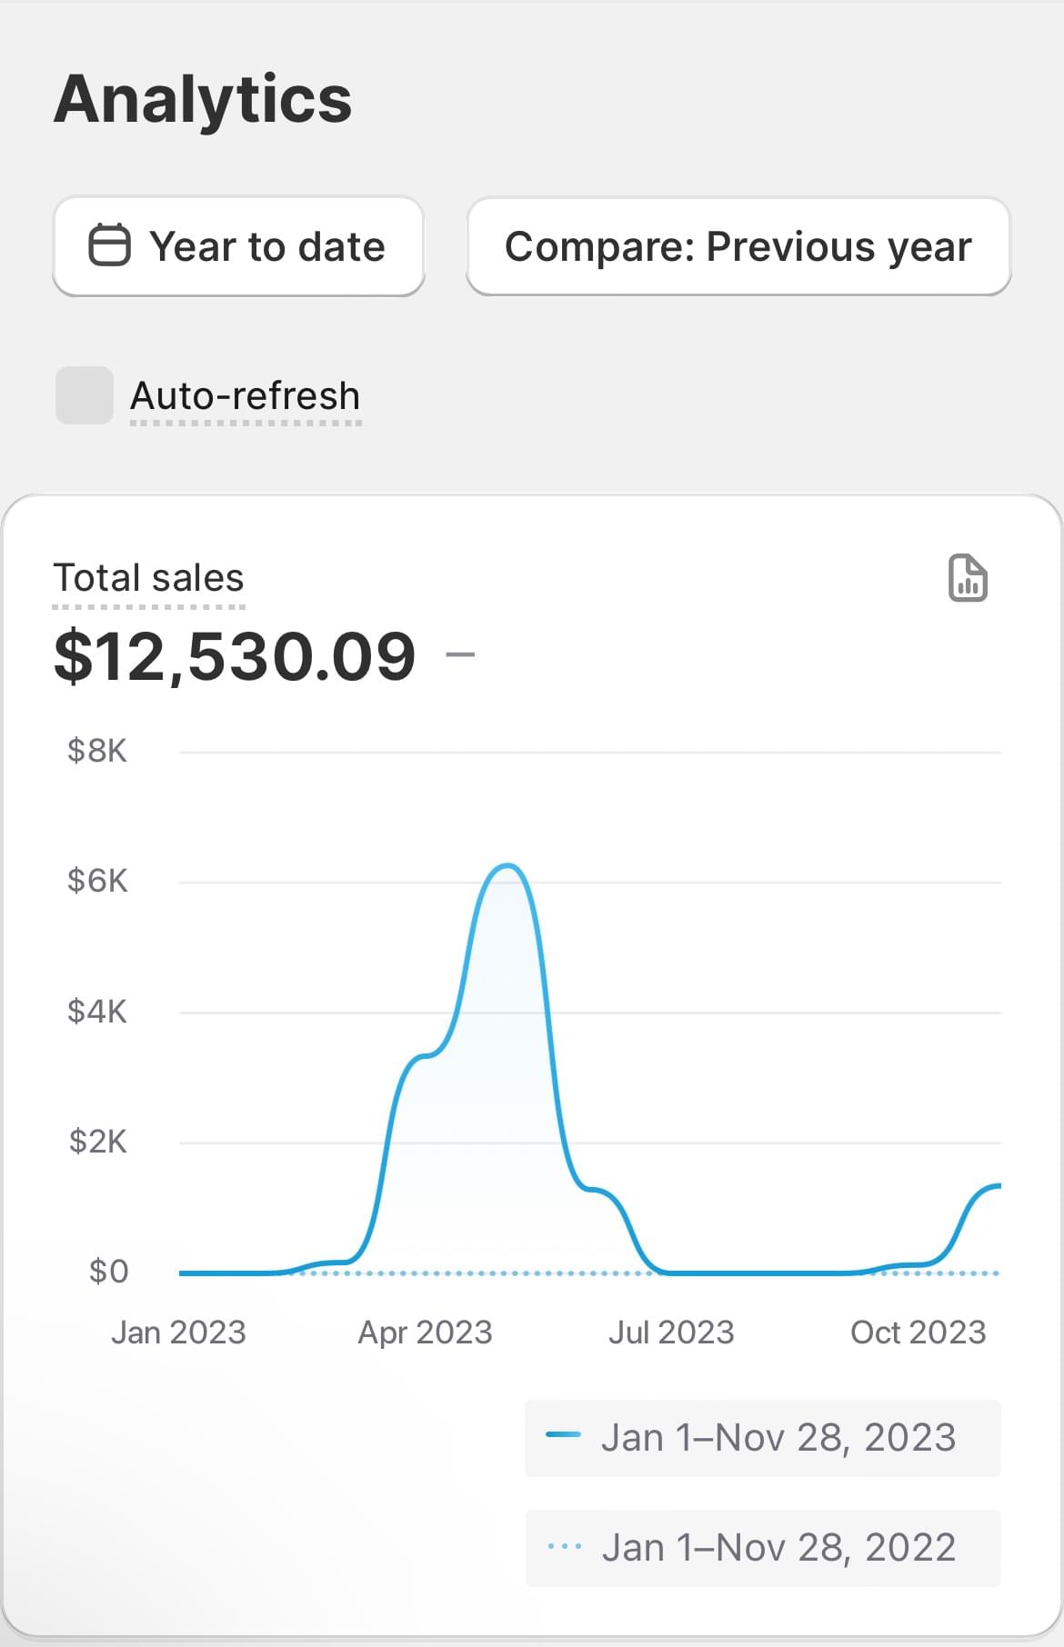Click the solid blue line legend swatch
Viewport: 1064px width, 1647px height.
563,1436
